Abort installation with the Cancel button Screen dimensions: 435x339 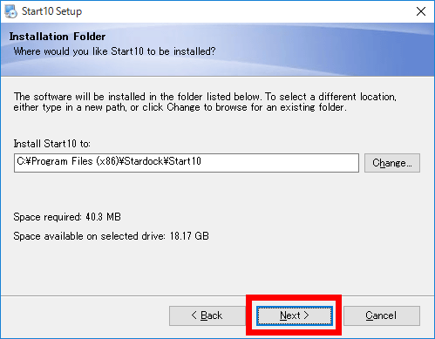[x=382, y=315]
